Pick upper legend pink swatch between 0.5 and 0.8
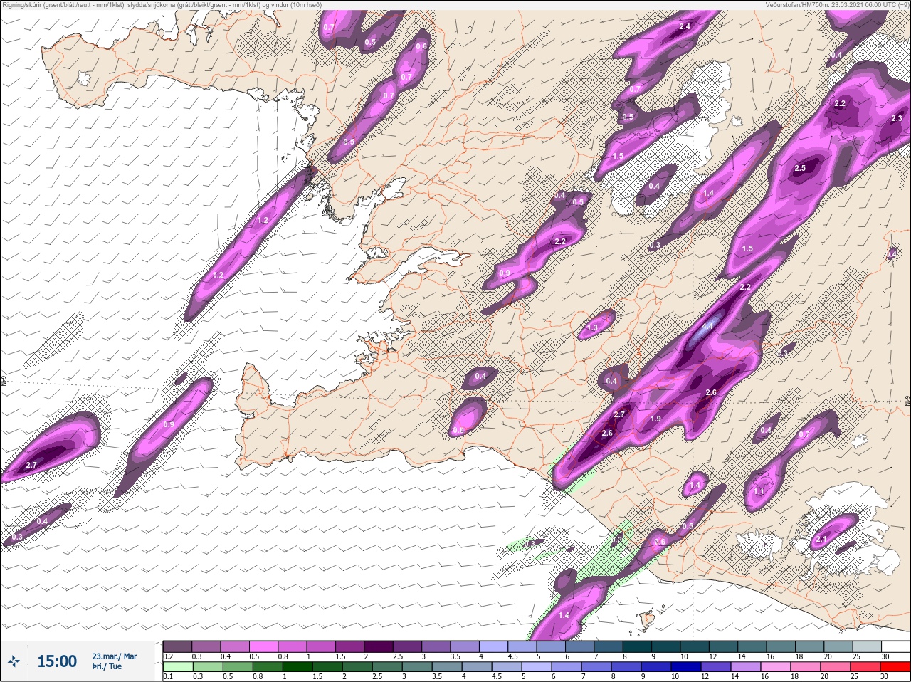 click(264, 646)
